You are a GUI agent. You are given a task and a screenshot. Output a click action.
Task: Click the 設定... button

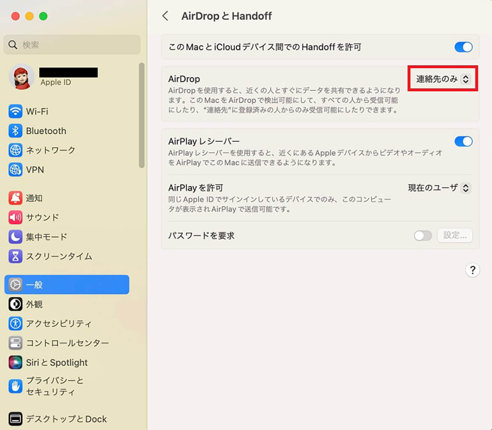pos(455,235)
